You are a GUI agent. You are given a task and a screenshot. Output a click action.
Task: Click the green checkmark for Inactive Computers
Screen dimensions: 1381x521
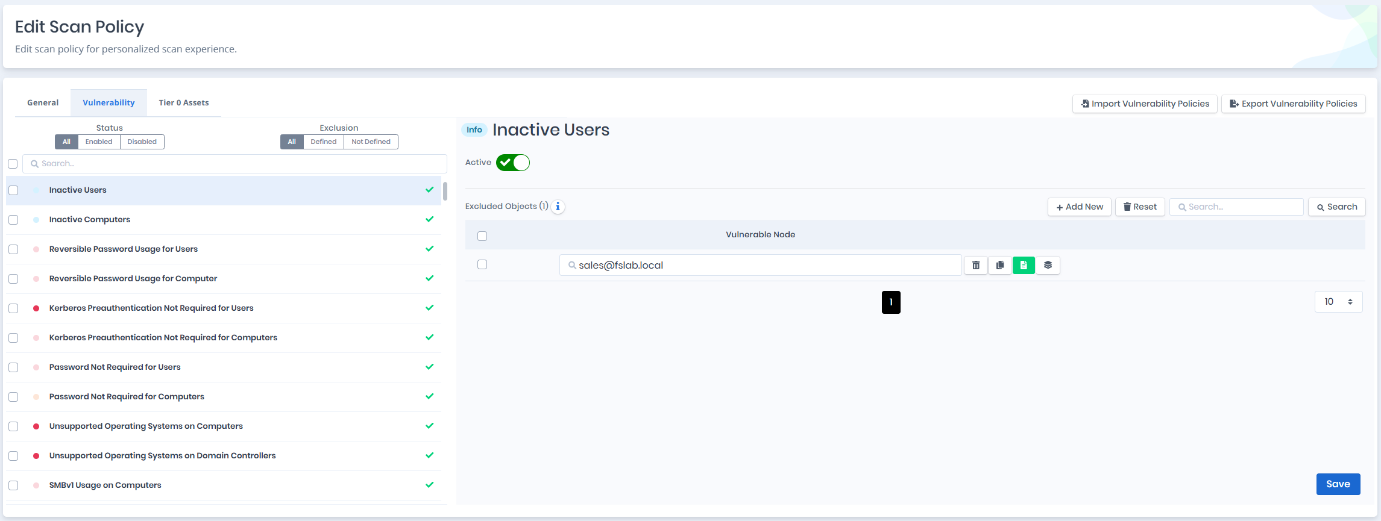[x=430, y=219]
